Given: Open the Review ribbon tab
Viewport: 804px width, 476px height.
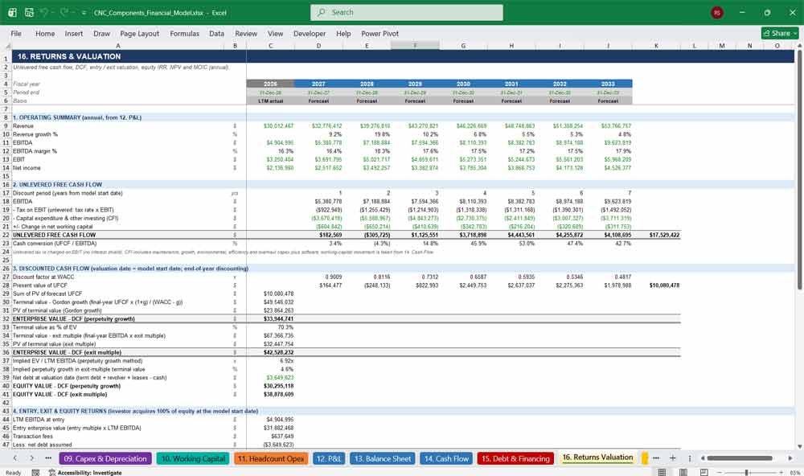Looking at the screenshot, I should [x=246, y=33].
